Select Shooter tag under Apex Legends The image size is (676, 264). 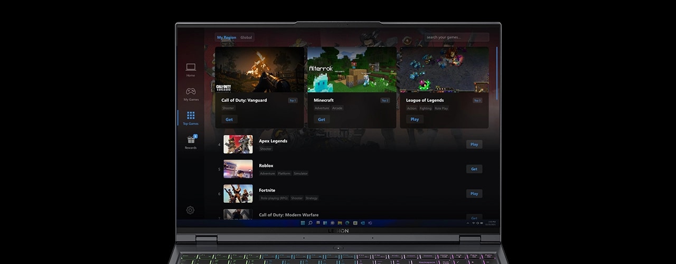(x=266, y=149)
